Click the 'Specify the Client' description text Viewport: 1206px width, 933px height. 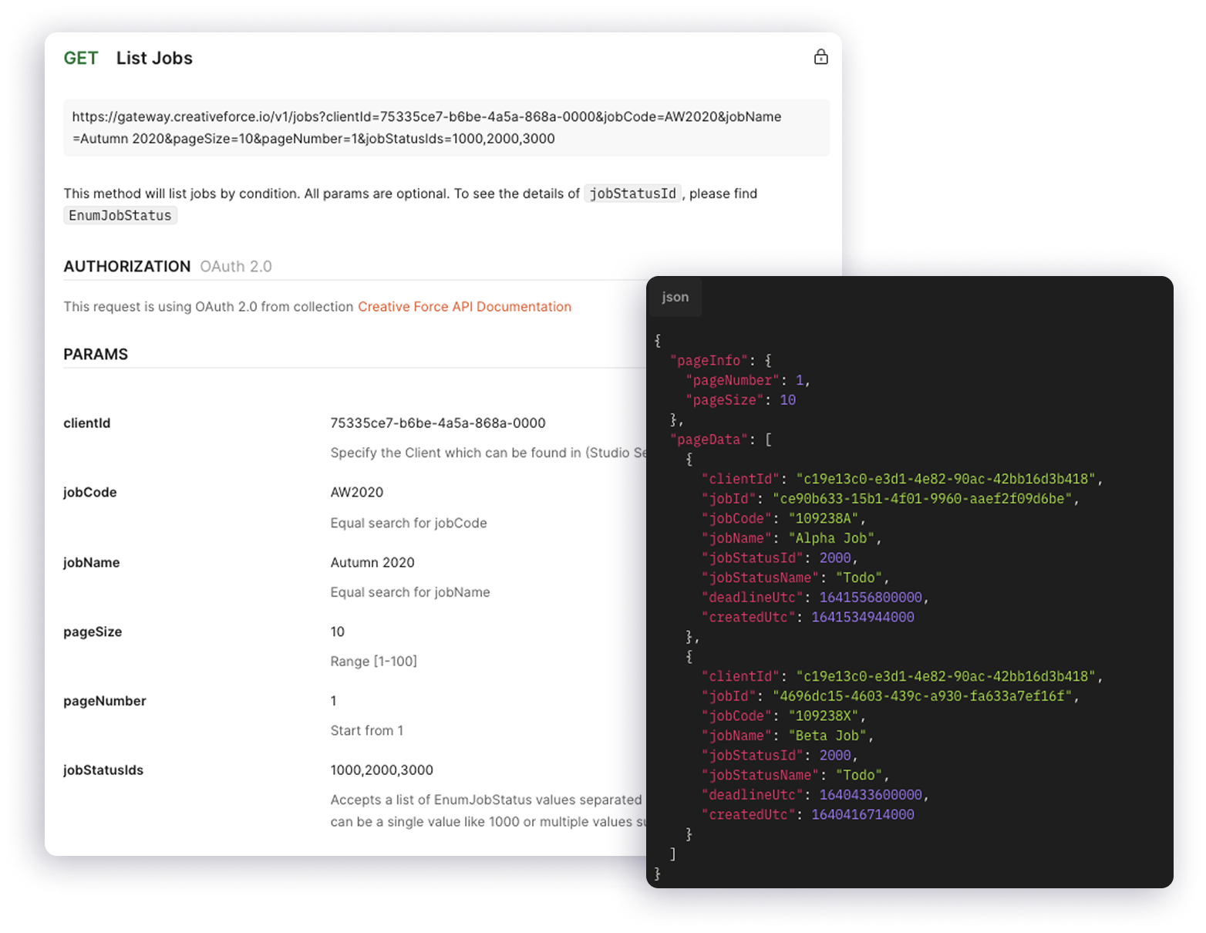pyautogui.click(x=488, y=453)
